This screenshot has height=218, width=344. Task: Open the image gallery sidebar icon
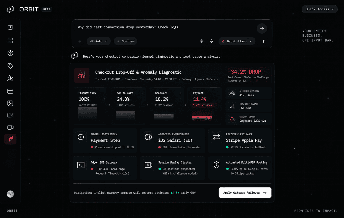tap(10, 103)
